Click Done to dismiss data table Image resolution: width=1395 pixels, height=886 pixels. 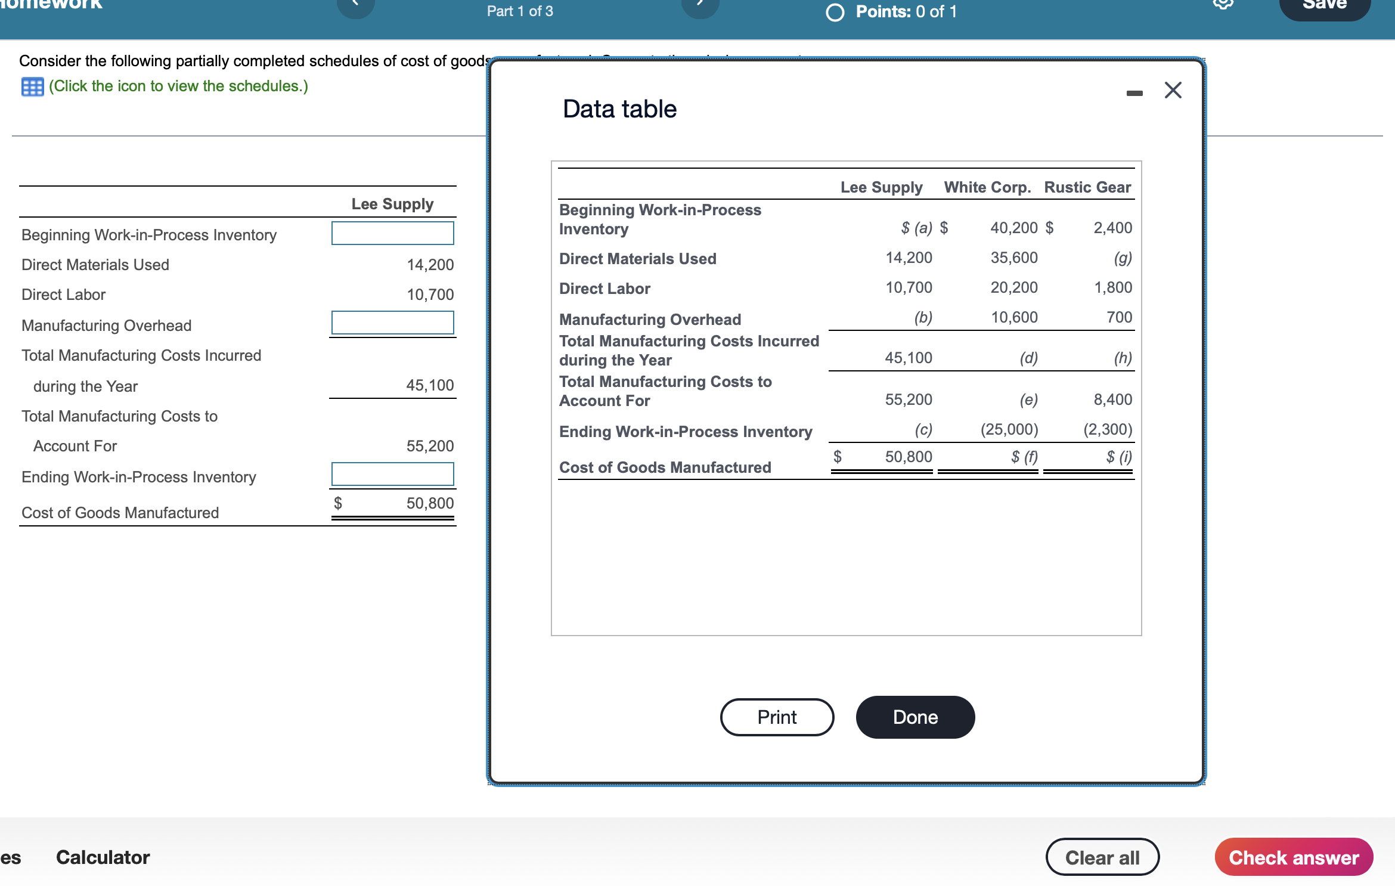914,717
